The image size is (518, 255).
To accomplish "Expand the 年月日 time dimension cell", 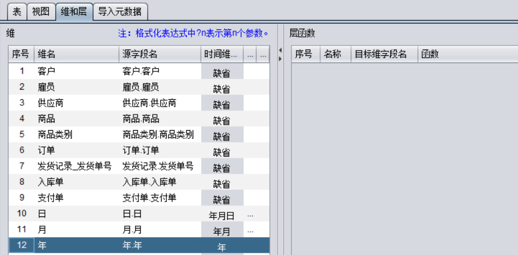I will [x=222, y=215].
